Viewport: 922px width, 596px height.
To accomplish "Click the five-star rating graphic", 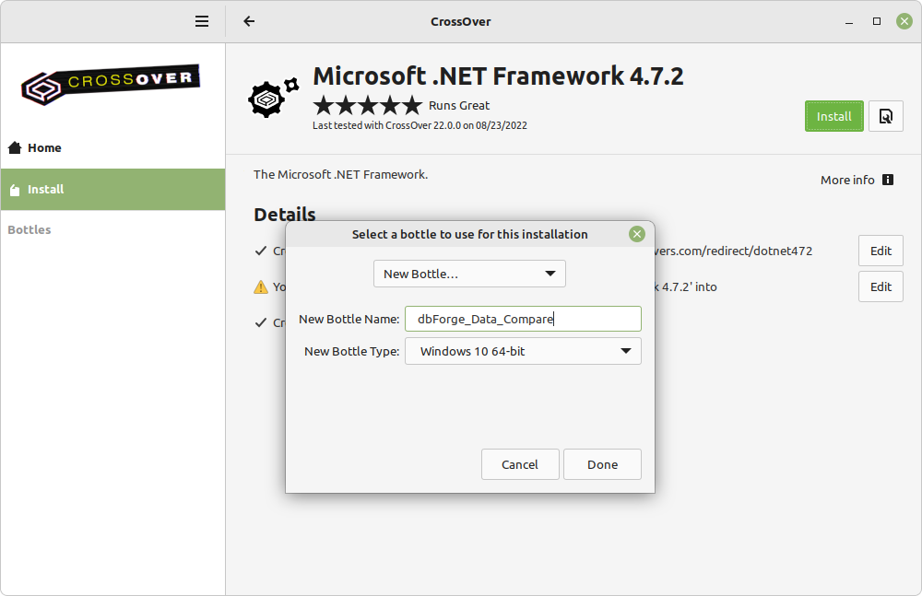I will click(x=368, y=106).
